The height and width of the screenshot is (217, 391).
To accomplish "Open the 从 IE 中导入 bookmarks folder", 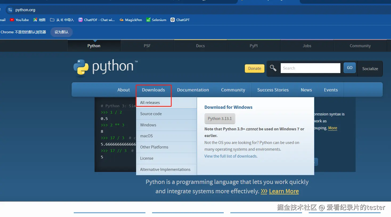I will 62,20.
